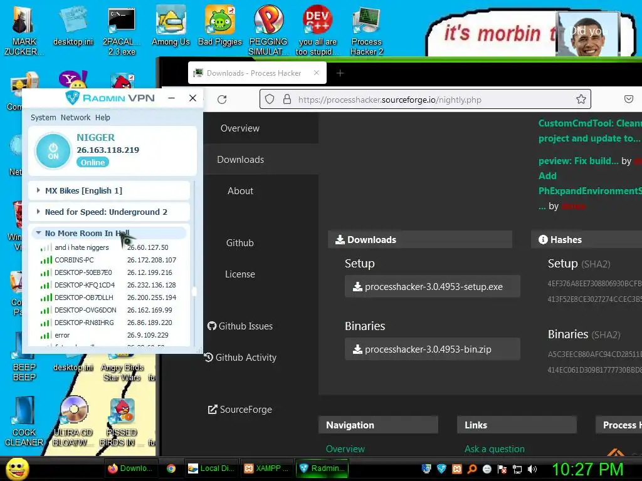642x481 pixels.
Task: Open About in the site sidebar
Action: click(x=240, y=191)
